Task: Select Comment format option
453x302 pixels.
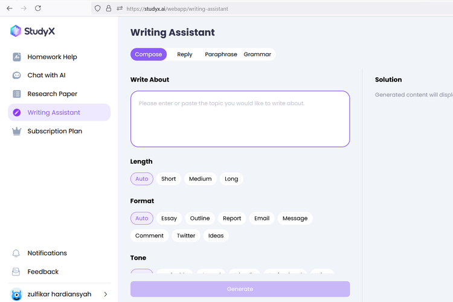Action: [x=149, y=236]
